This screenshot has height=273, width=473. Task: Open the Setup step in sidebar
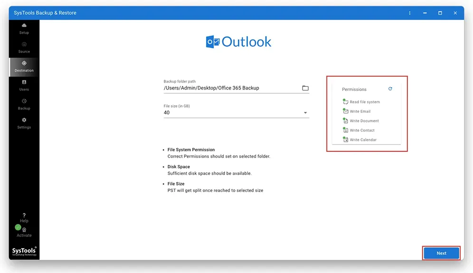(24, 29)
